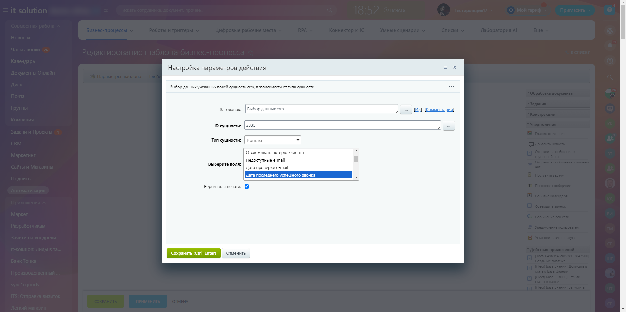Expand the Обработка документа section
626x312 pixels.
coord(551,93)
